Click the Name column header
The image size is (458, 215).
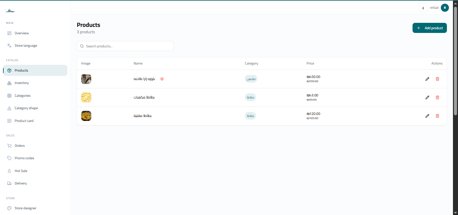point(138,63)
